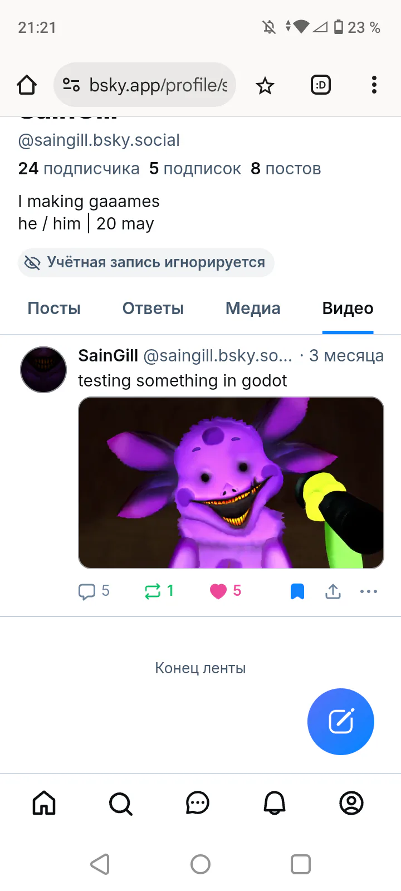Open the 24 подписчика followers link

click(x=79, y=169)
